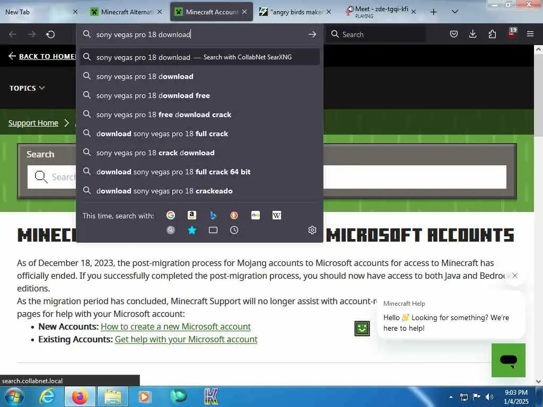
Task: Click the Minecraft support search field
Action: pos(267,177)
